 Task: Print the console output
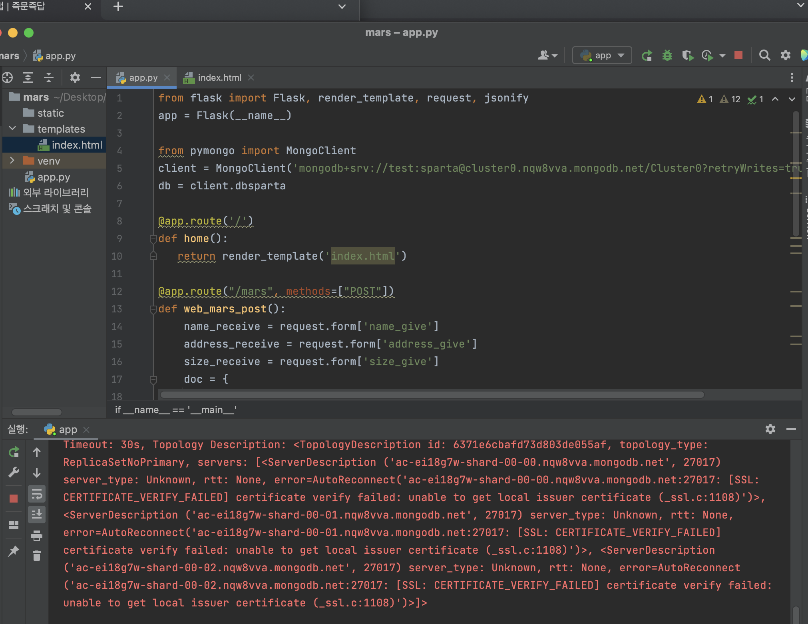(37, 535)
